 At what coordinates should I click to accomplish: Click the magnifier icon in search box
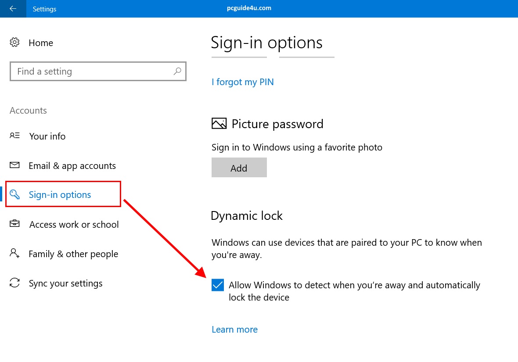coord(177,71)
